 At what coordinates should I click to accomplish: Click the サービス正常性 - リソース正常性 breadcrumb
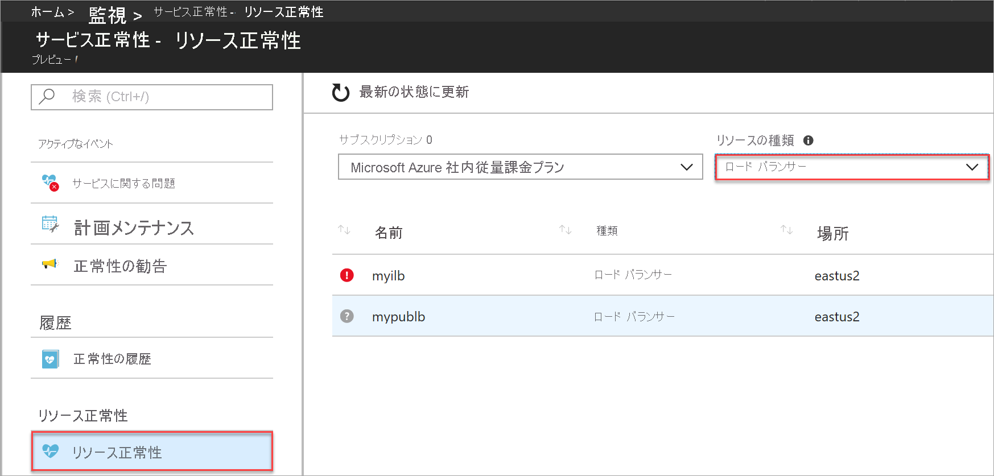238,12
